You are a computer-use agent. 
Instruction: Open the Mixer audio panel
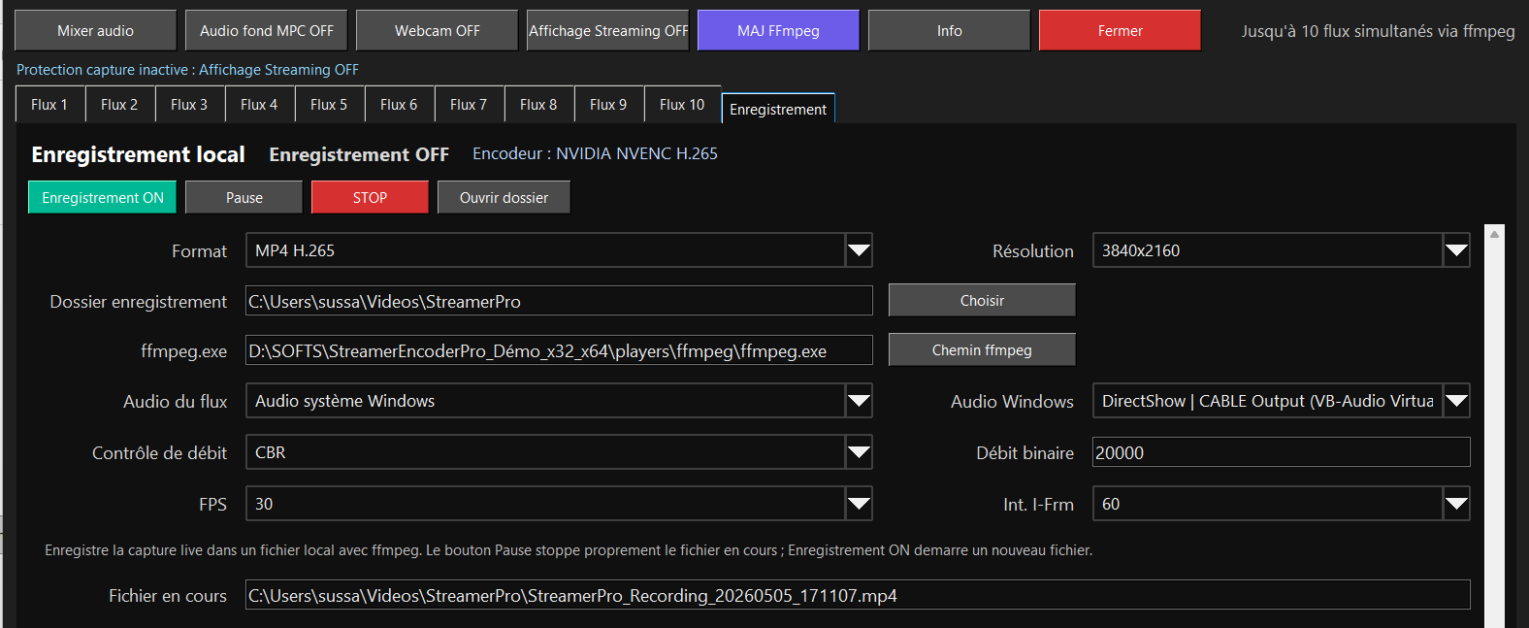(95, 30)
